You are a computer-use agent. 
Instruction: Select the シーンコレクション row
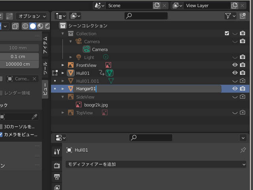click(150, 25)
